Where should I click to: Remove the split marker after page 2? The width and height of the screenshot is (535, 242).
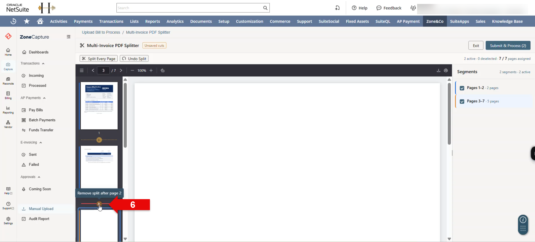pos(99,204)
